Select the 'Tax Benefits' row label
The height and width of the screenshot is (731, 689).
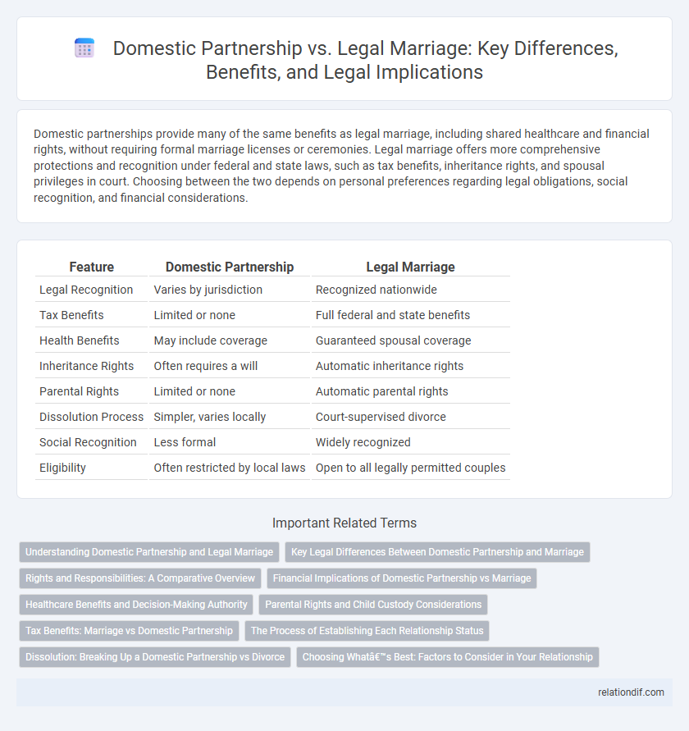(x=71, y=315)
